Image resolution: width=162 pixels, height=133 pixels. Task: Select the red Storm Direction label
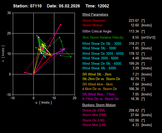click(94, 20)
